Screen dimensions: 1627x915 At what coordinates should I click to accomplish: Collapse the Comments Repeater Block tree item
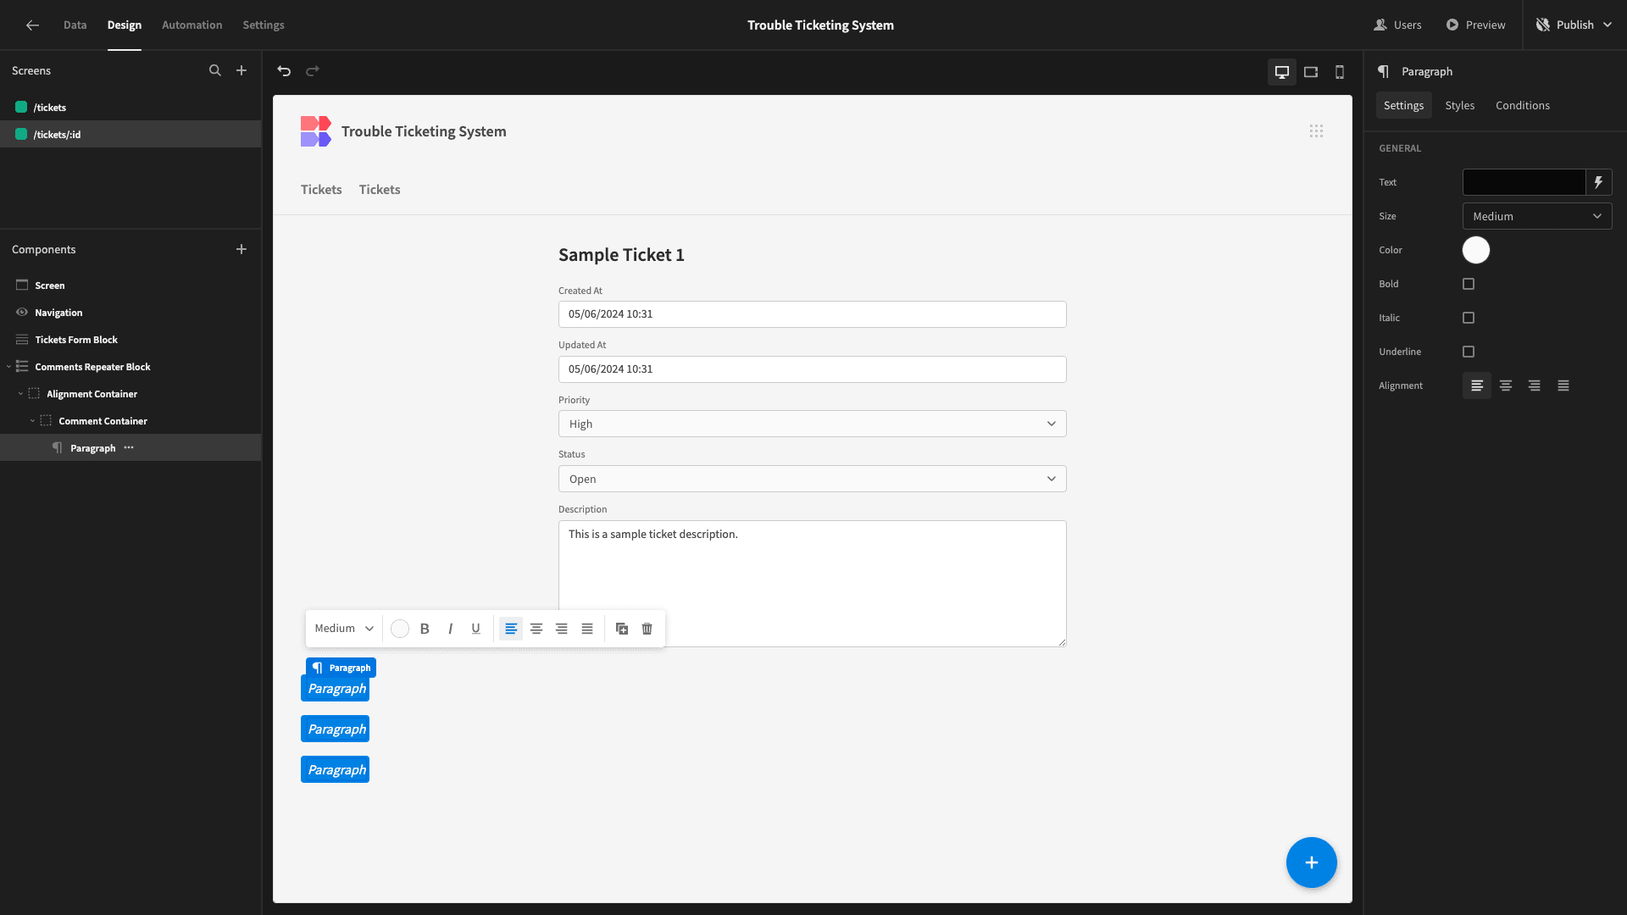point(8,367)
